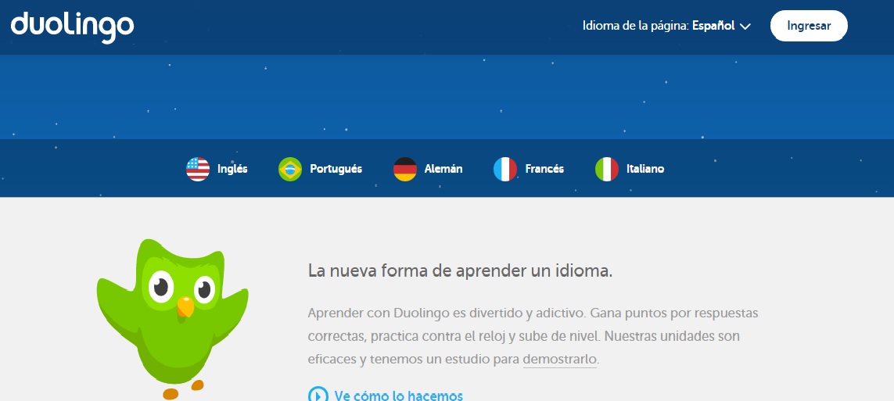The height and width of the screenshot is (401, 894).
Task: Pick the Italiano language label
Action: pyautogui.click(x=645, y=169)
